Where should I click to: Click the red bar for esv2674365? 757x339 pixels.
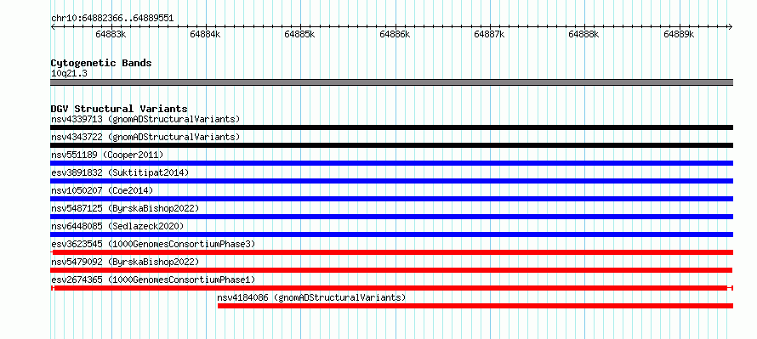[391, 288]
